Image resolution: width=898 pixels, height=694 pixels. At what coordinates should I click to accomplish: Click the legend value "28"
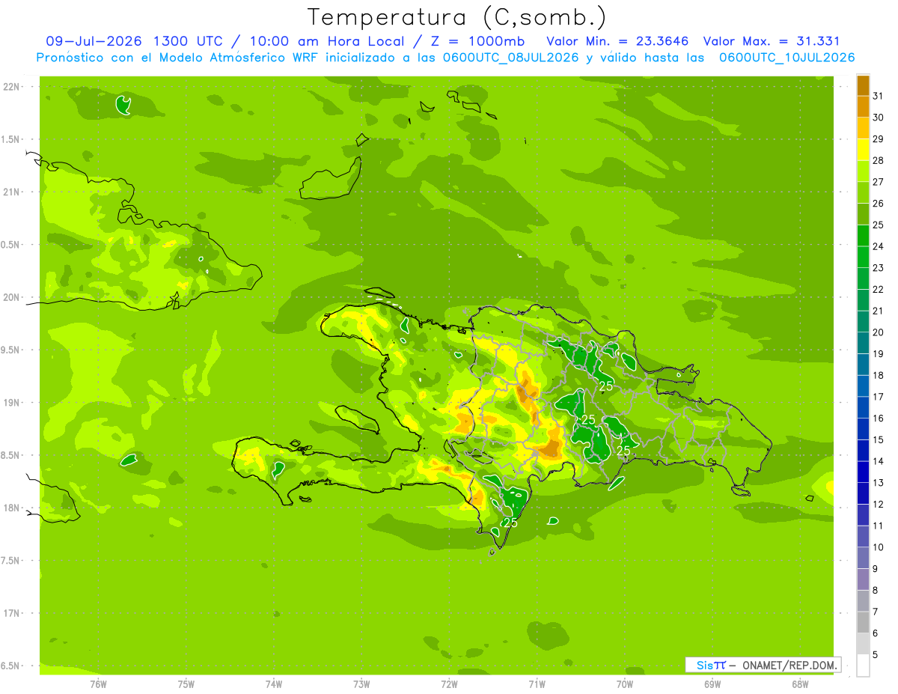878,160
